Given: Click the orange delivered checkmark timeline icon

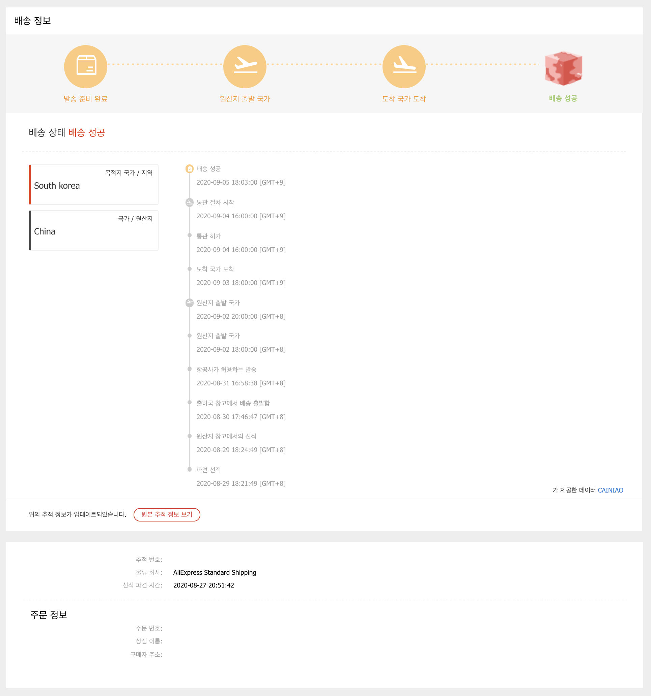Looking at the screenshot, I should tap(189, 169).
